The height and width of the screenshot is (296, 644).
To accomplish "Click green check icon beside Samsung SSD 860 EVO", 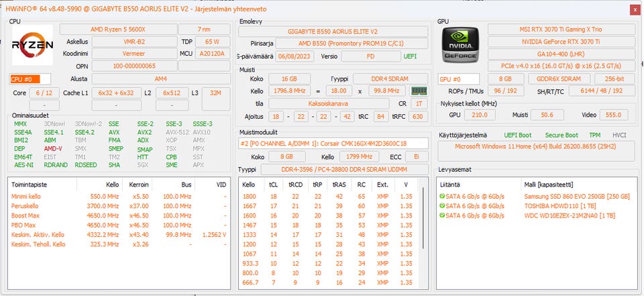I will (x=442, y=197).
